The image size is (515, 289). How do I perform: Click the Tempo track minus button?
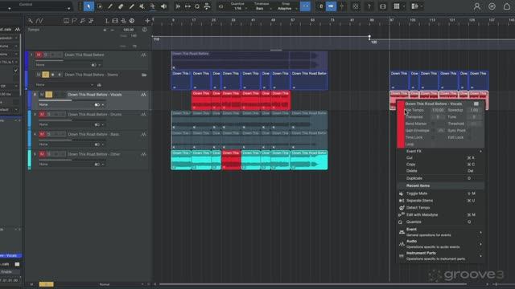point(113,30)
